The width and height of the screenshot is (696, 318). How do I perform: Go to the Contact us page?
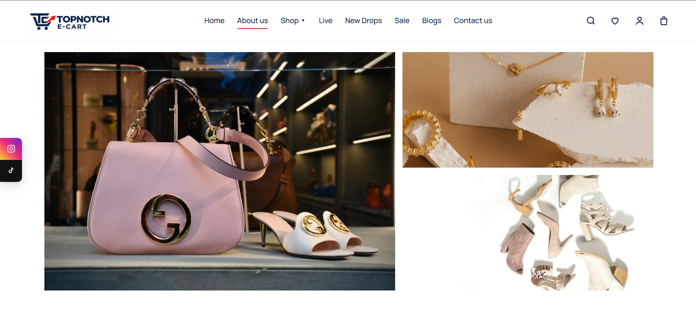point(473,21)
